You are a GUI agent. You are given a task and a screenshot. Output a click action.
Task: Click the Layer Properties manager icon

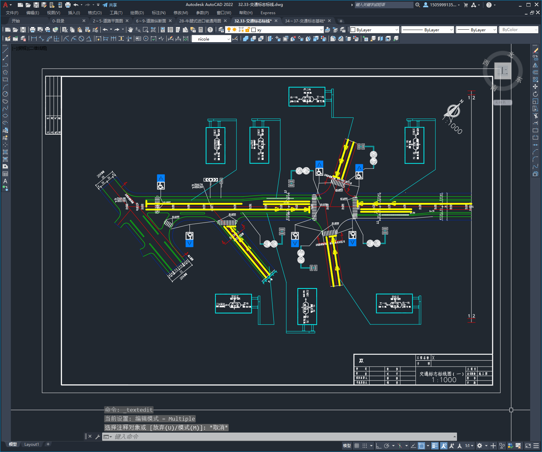coord(221,30)
